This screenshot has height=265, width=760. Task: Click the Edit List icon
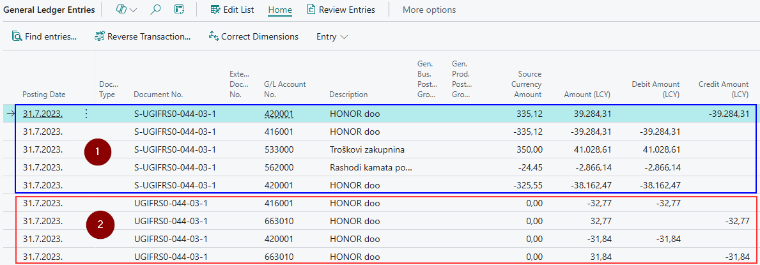click(215, 10)
